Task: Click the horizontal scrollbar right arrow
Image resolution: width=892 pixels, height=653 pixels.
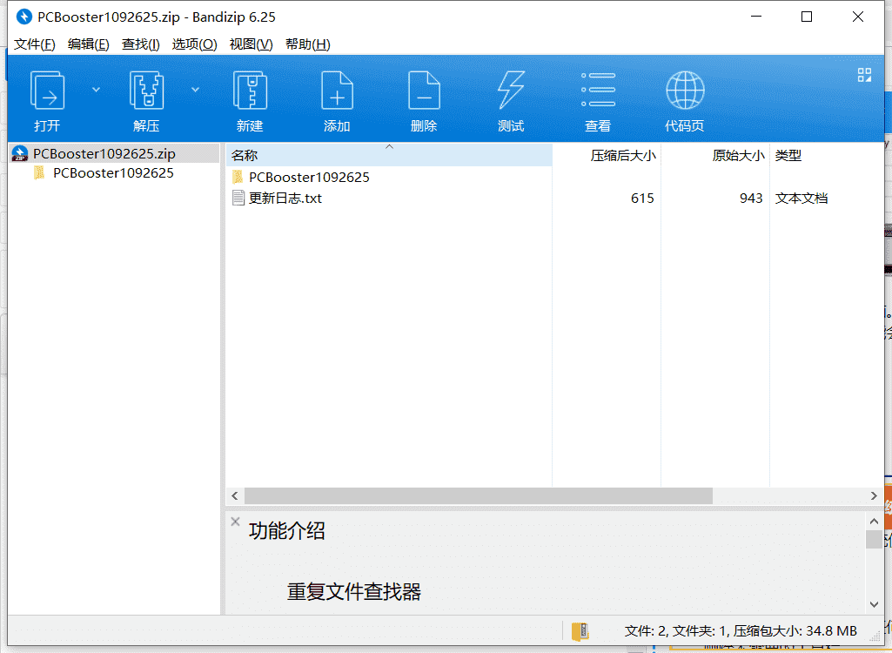Action: [875, 496]
